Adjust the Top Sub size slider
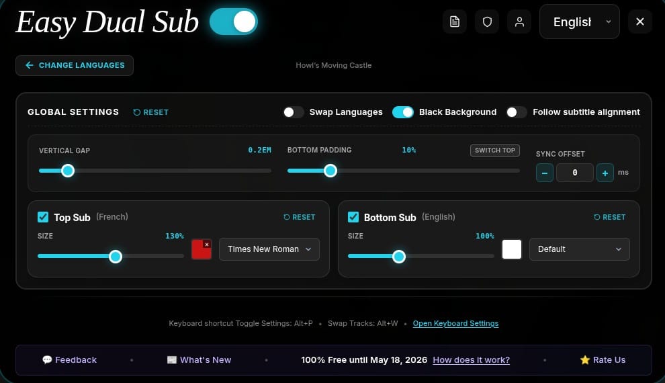Screen dimensions: 665x383 116,257
